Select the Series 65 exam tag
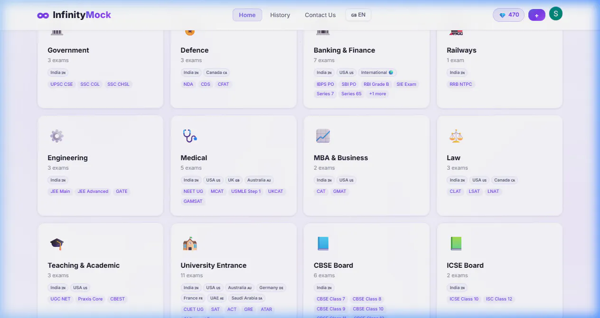Image resolution: width=600 pixels, height=318 pixels. tap(352, 94)
